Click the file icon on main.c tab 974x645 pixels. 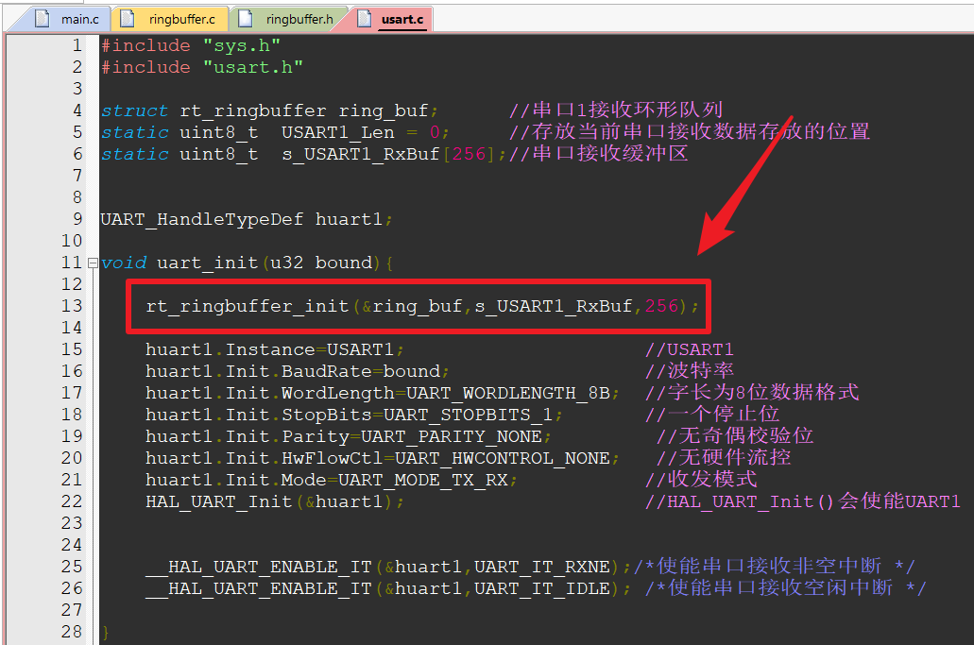pos(43,19)
